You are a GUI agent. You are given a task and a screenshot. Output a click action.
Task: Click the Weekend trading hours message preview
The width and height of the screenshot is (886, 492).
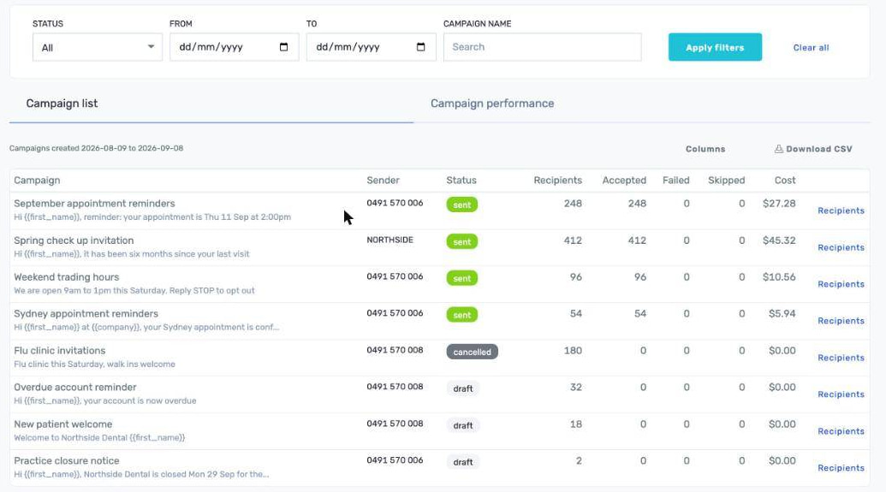pyautogui.click(x=134, y=290)
